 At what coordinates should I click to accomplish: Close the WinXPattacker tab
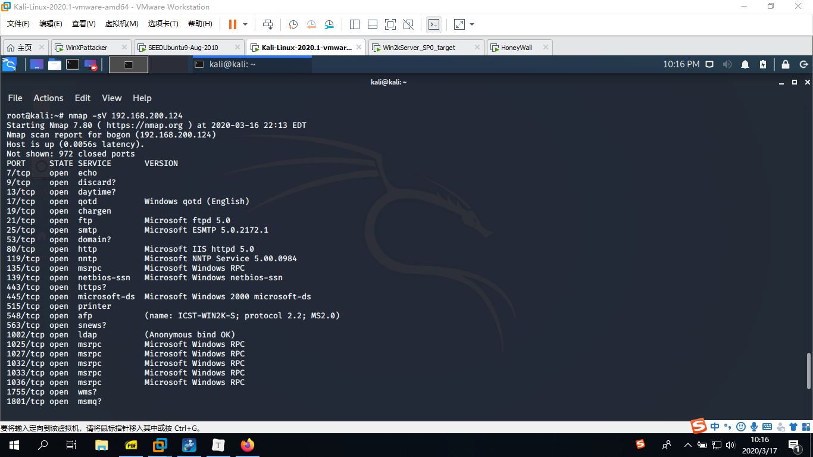click(124, 48)
